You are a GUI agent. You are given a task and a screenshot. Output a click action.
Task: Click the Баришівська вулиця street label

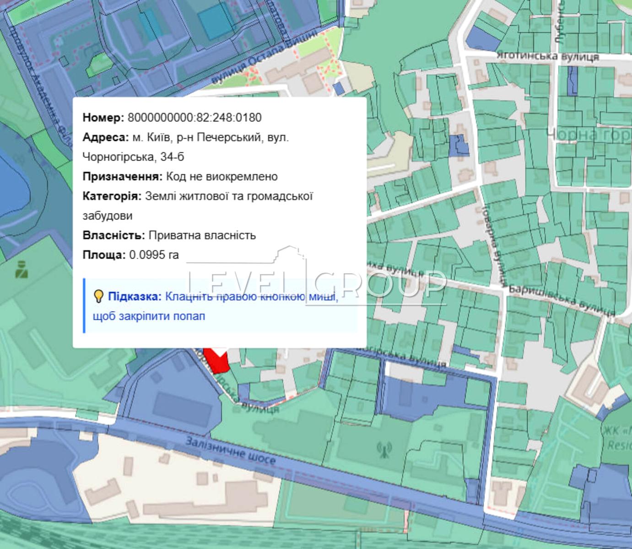(562, 301)
